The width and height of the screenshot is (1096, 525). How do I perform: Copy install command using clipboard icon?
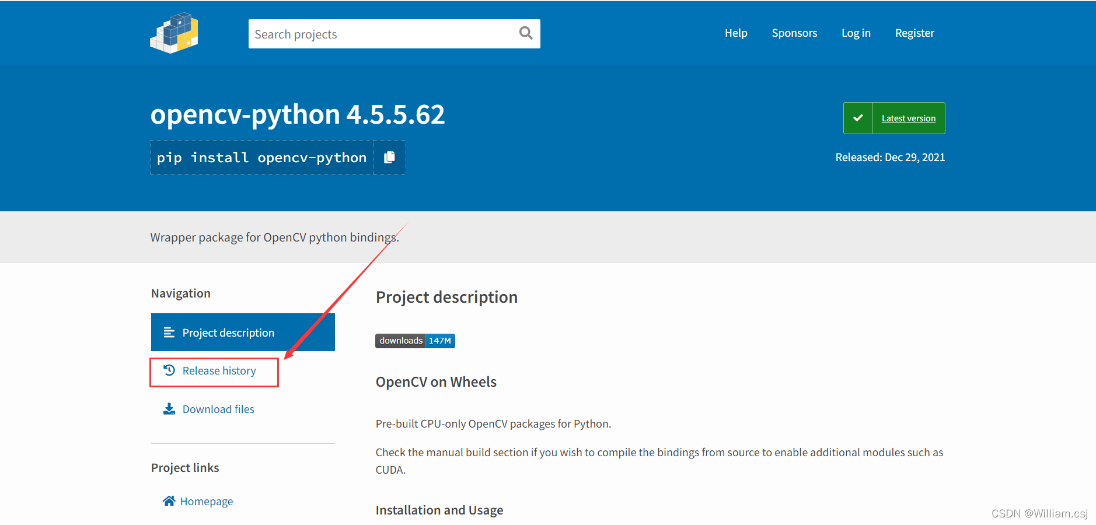click(x=389, y=157)
